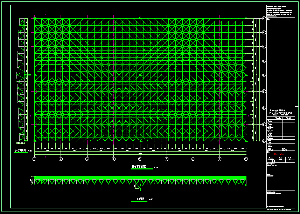Click row axis bubble G on right
This screenshot has width=300, height=214.
click(x=264, y=46)
